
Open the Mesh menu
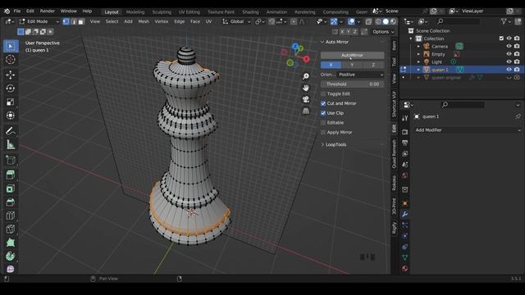(x=144, y=21)
